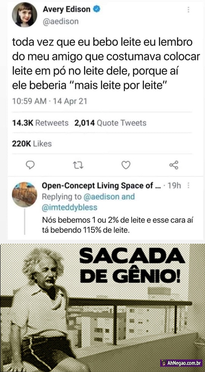Show the 220K Likes list
Screen dimensions: 205x372
[x=32, y=144]
